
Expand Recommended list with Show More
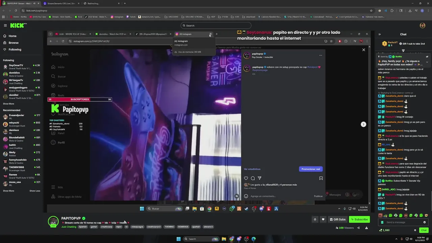click(x=8, y=191)
